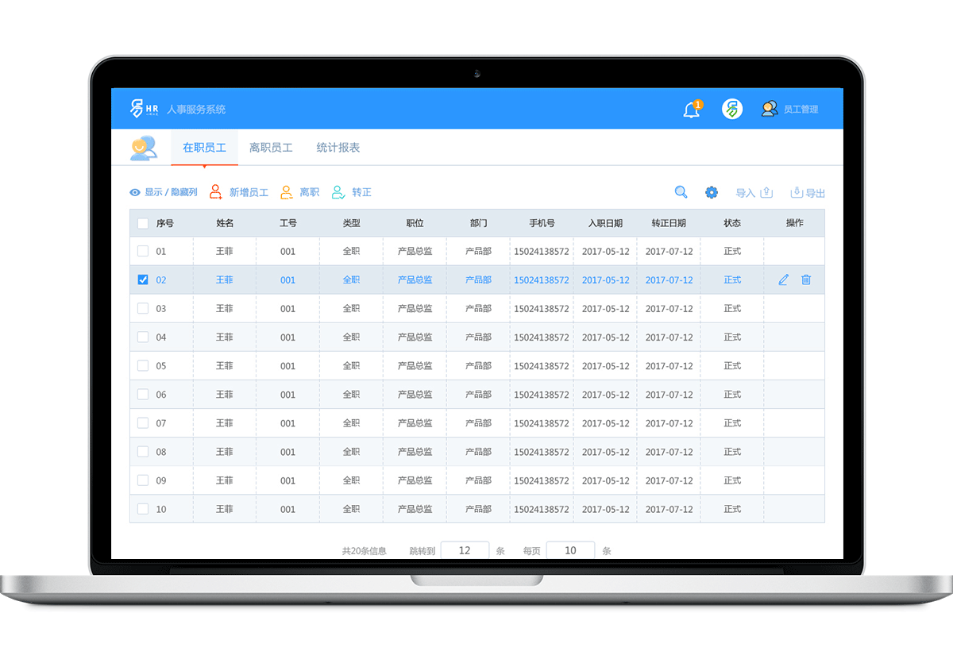Click the round green avatar logo
The width and height of the screenshot is (953, 667).
(x=732, y=109)
